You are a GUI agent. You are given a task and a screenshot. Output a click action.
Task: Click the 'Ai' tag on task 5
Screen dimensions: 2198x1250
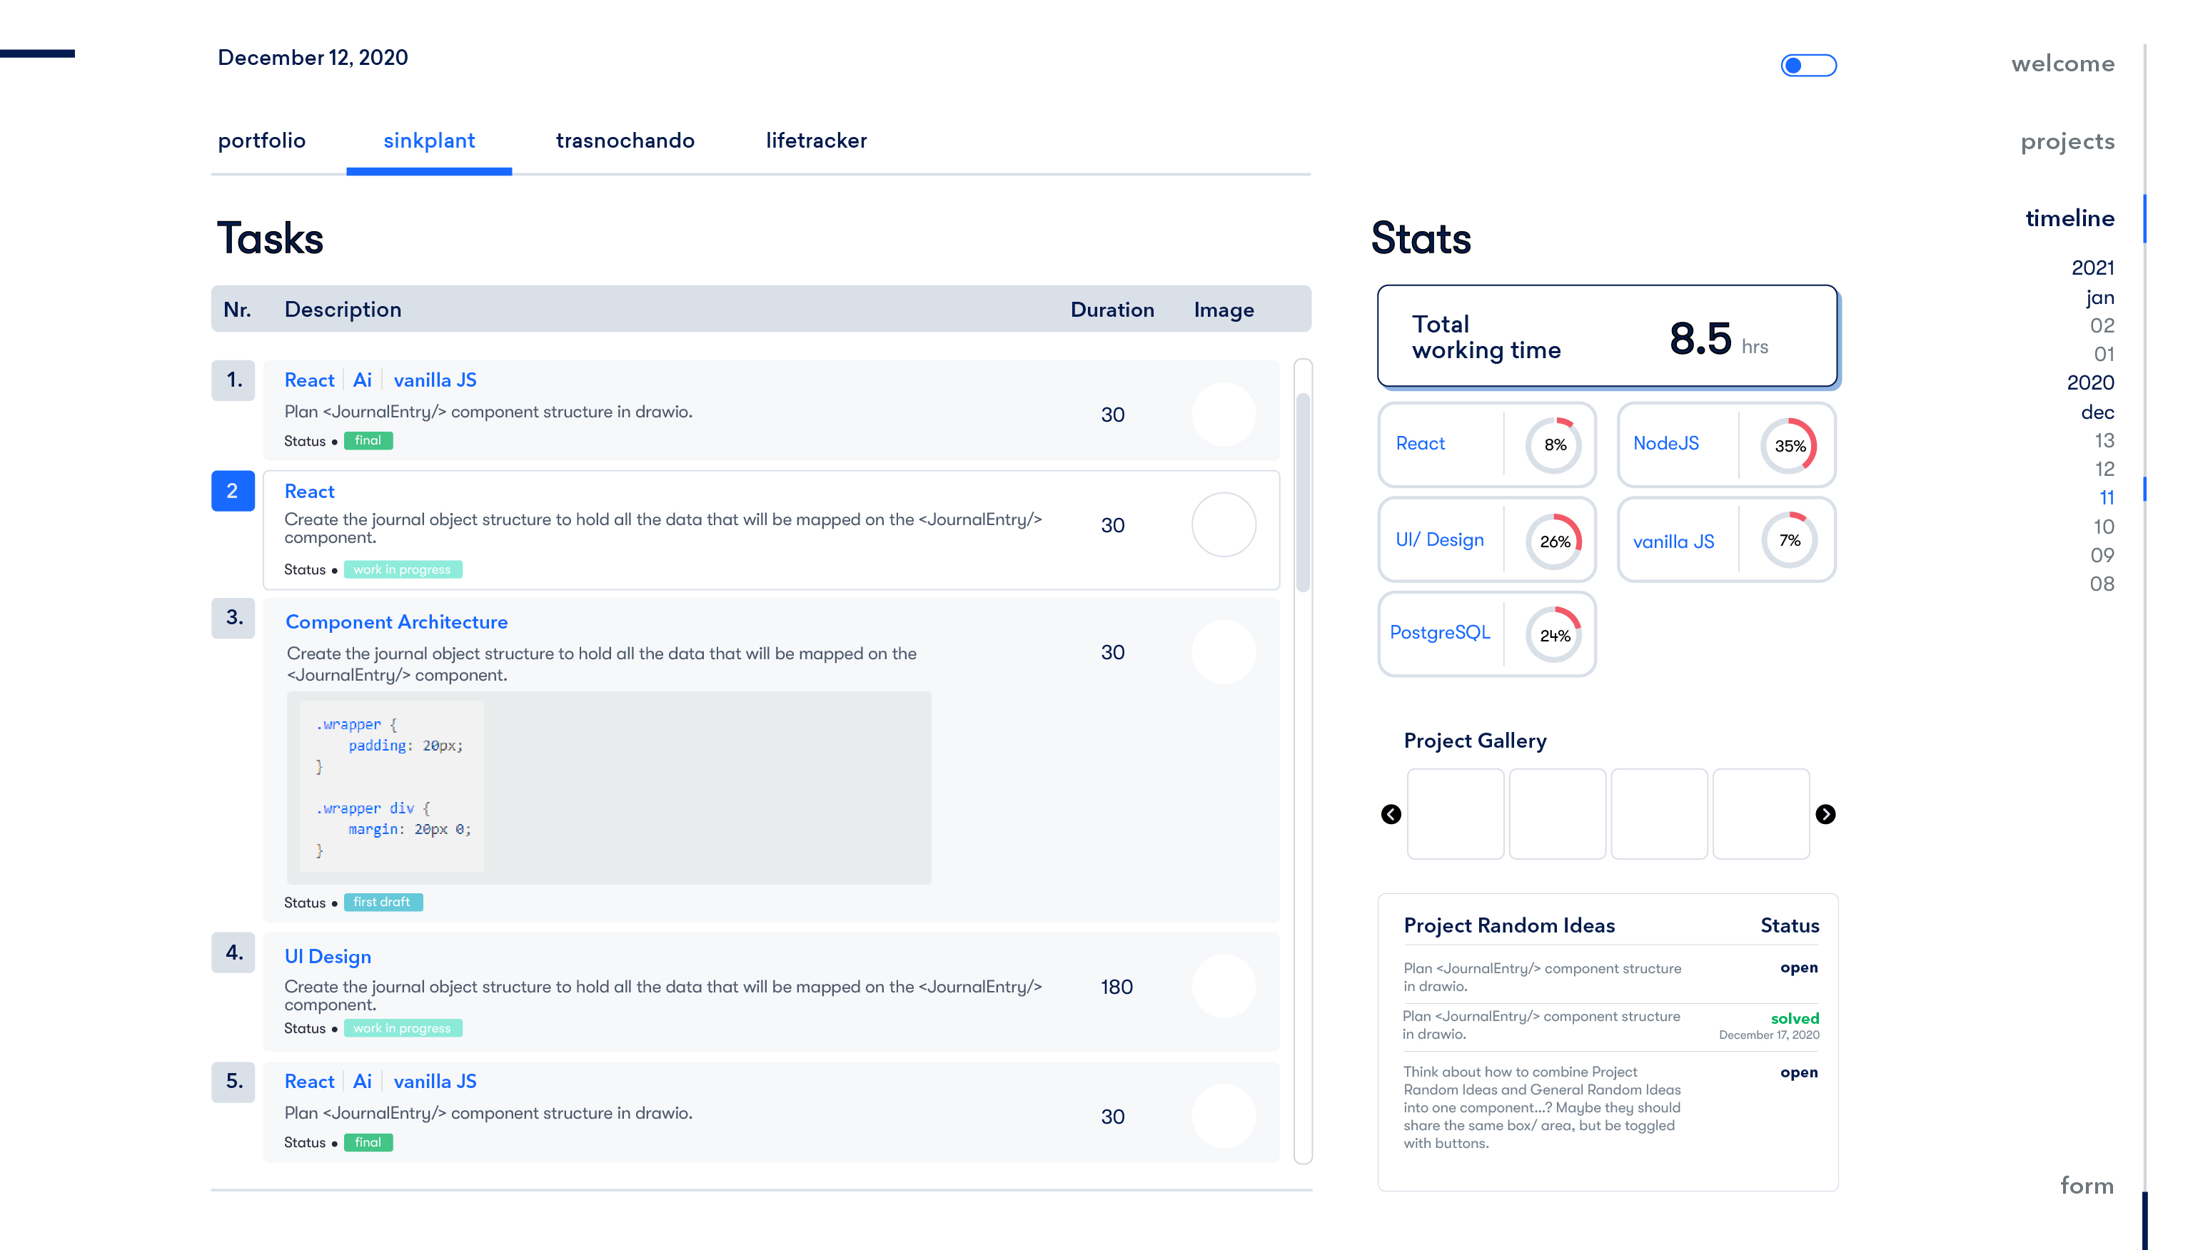coord(362,1081)
